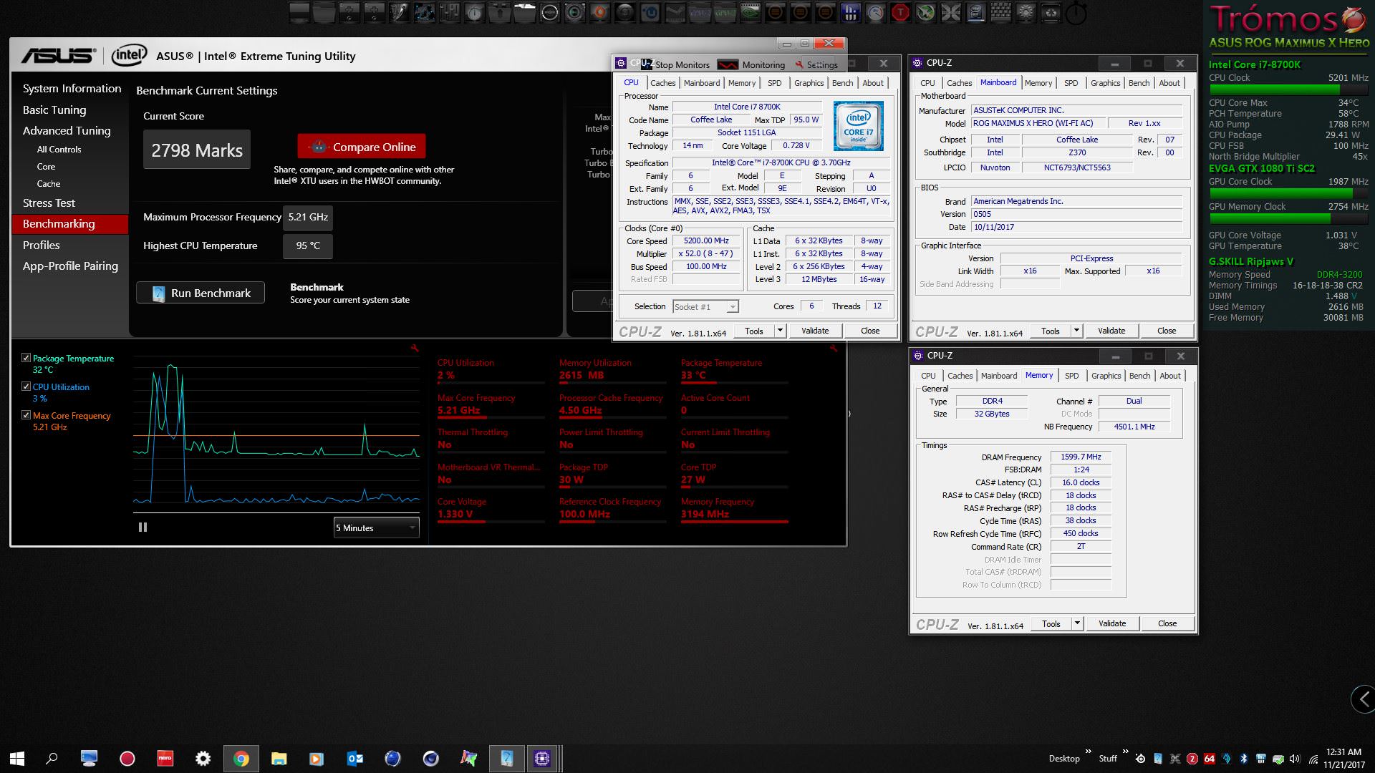Click Monitoring in the XTU toolbar
This screenshot has width=1375, height=773.
click(752, 64)
